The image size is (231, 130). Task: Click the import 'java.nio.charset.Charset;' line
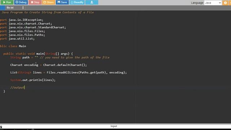pos(30,24)
